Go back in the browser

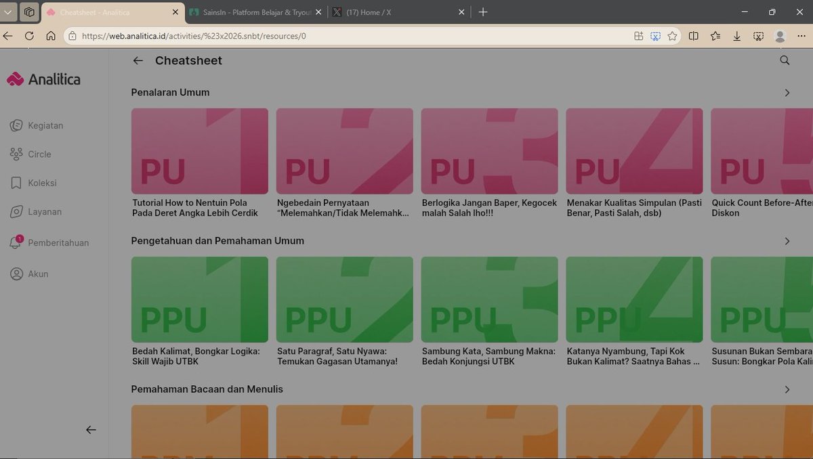[x=7, y=36]
